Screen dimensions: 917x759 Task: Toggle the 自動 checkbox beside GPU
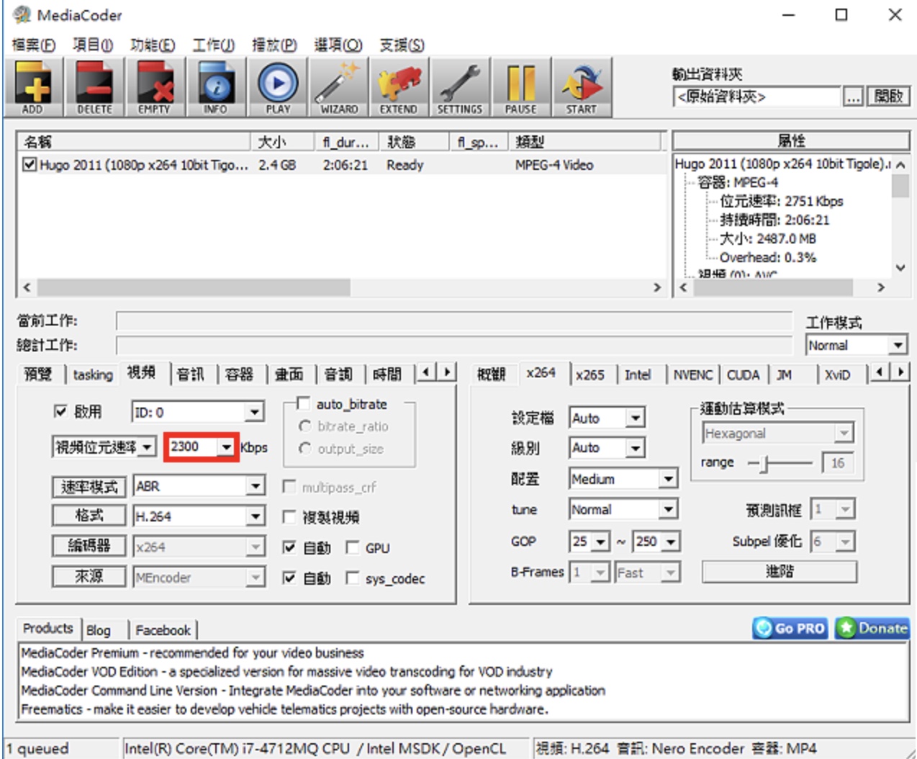289,548
